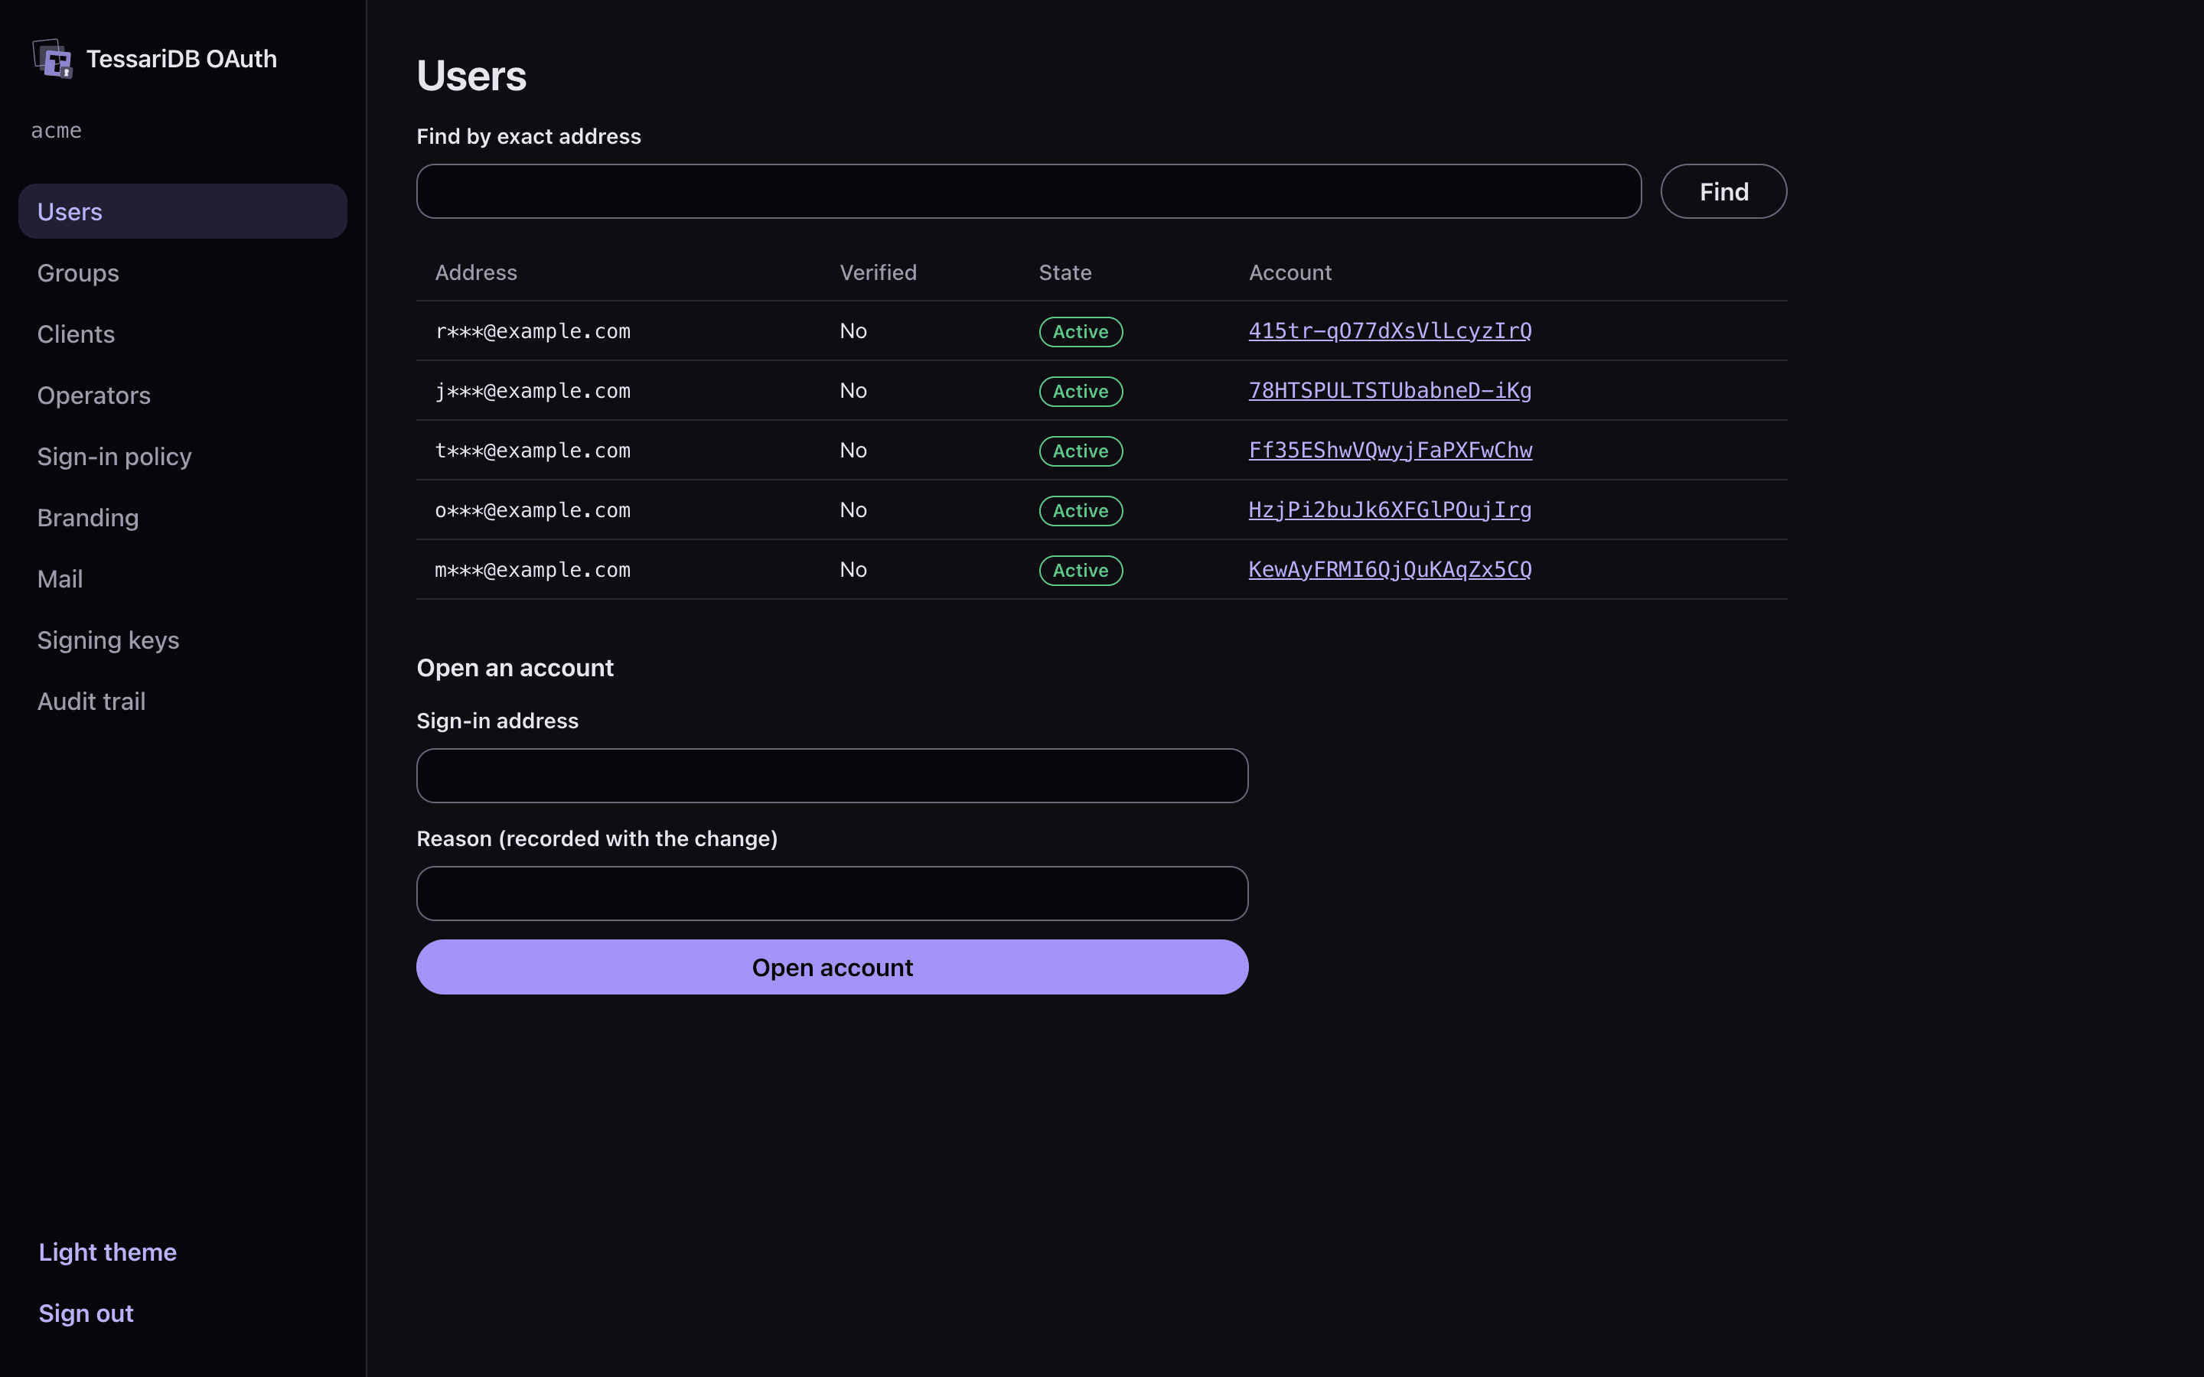Select address t***@example.com
Screen dimensions: 2204x1377
532,450
